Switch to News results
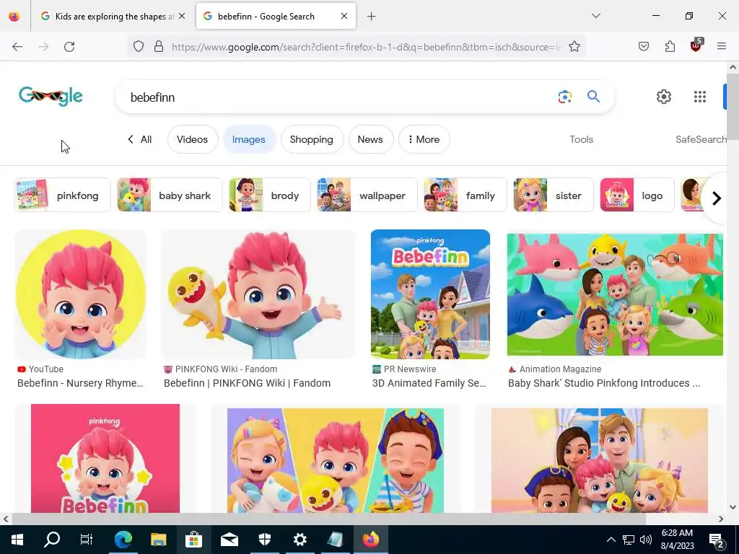 [x=370, y=139]
